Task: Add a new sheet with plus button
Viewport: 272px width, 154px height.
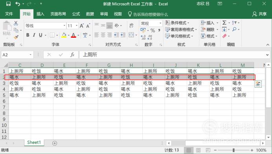Action: [x=55, y=143]
